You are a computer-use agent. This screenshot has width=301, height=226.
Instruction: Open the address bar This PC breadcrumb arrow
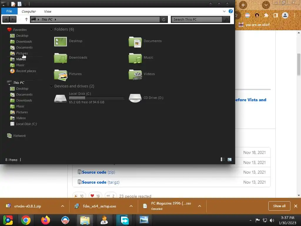coord(56,19)
